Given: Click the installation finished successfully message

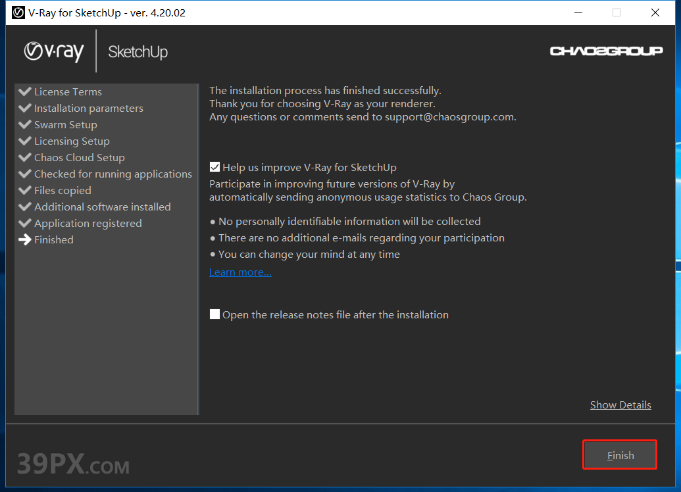Looking at the screenshot, I should point(325,90).
